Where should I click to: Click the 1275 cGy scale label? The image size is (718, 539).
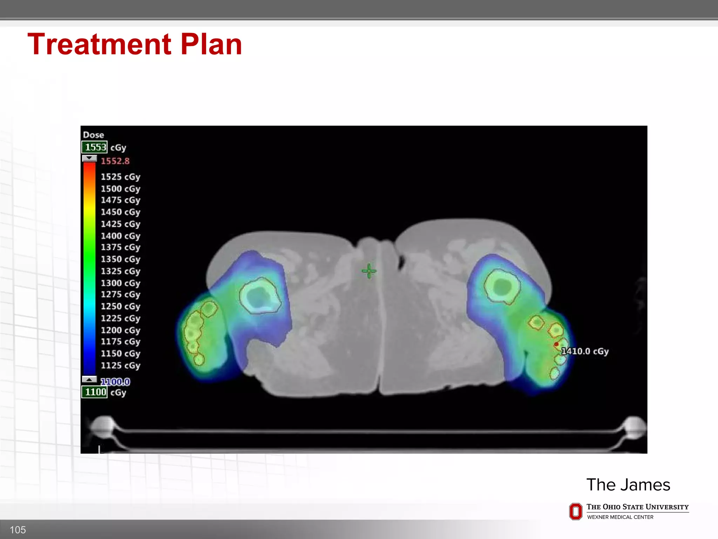click(121, 294)
